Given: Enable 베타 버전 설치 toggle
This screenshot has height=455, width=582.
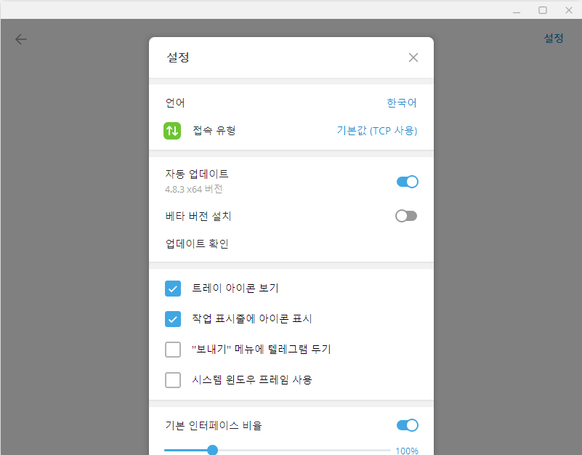Looking at the screenshot, I should coord(408,215).
